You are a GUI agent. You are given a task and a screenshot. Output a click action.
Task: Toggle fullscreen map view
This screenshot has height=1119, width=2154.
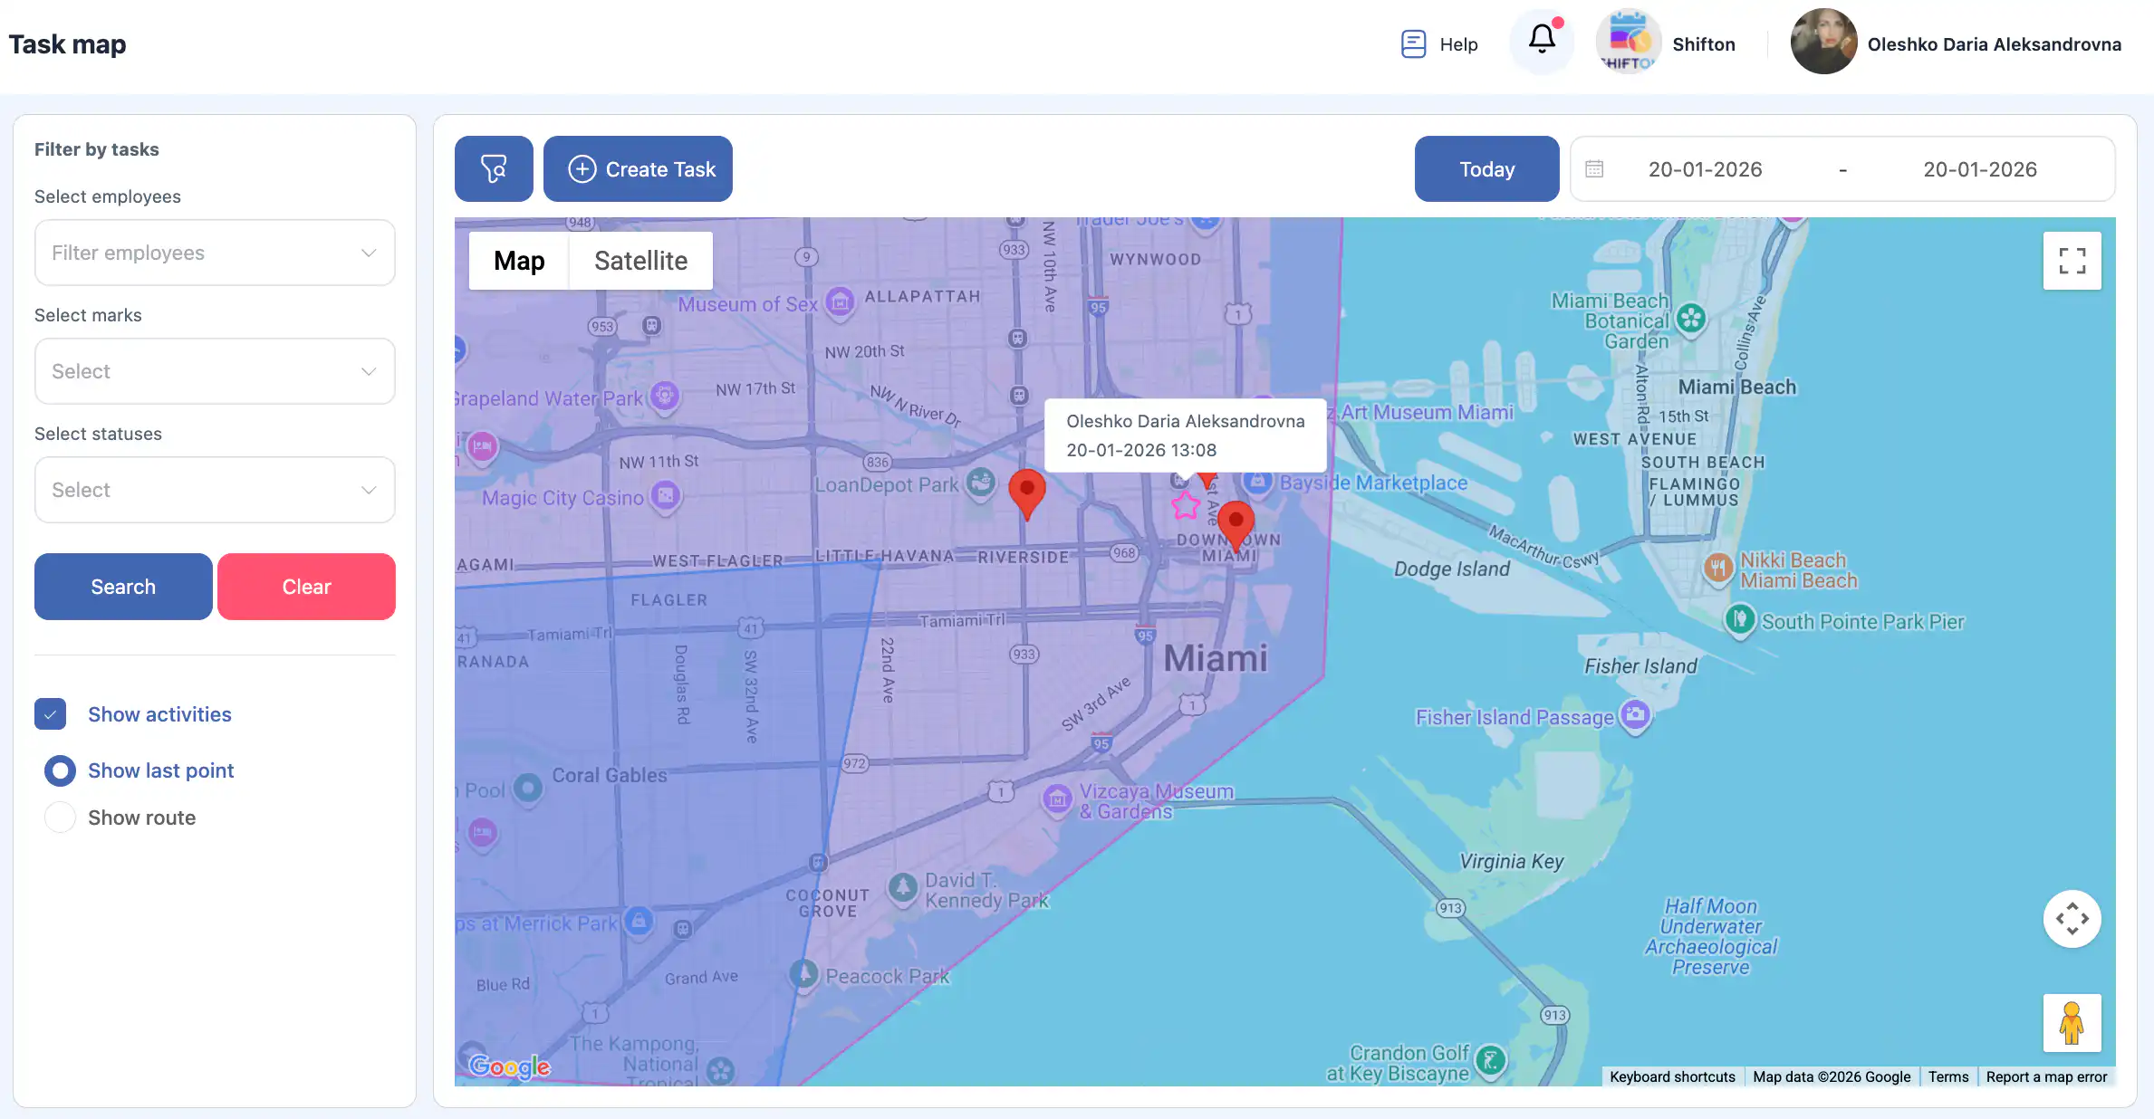pyautogui.click(x=2072, y=261)
